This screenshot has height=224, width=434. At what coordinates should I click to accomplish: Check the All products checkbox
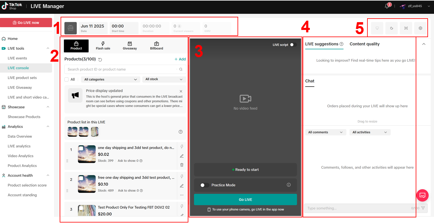pos(67,79)
